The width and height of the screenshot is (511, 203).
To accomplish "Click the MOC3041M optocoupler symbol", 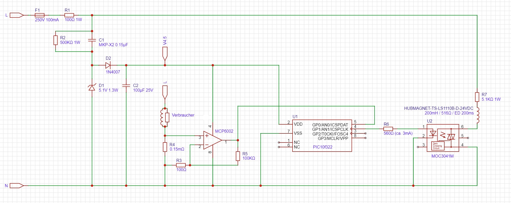I will 443,138.
